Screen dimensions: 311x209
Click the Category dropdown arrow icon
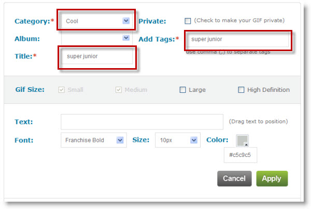[x=125, y=21]
